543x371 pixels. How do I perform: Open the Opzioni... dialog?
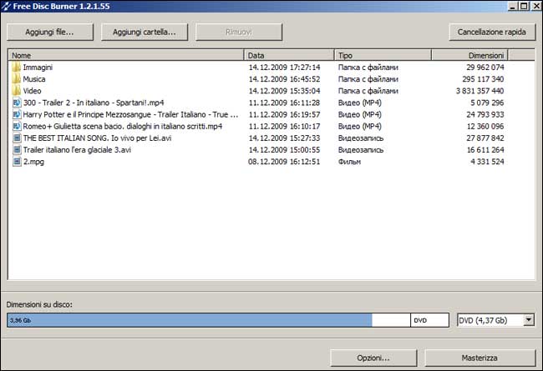[x=373, y=358]
